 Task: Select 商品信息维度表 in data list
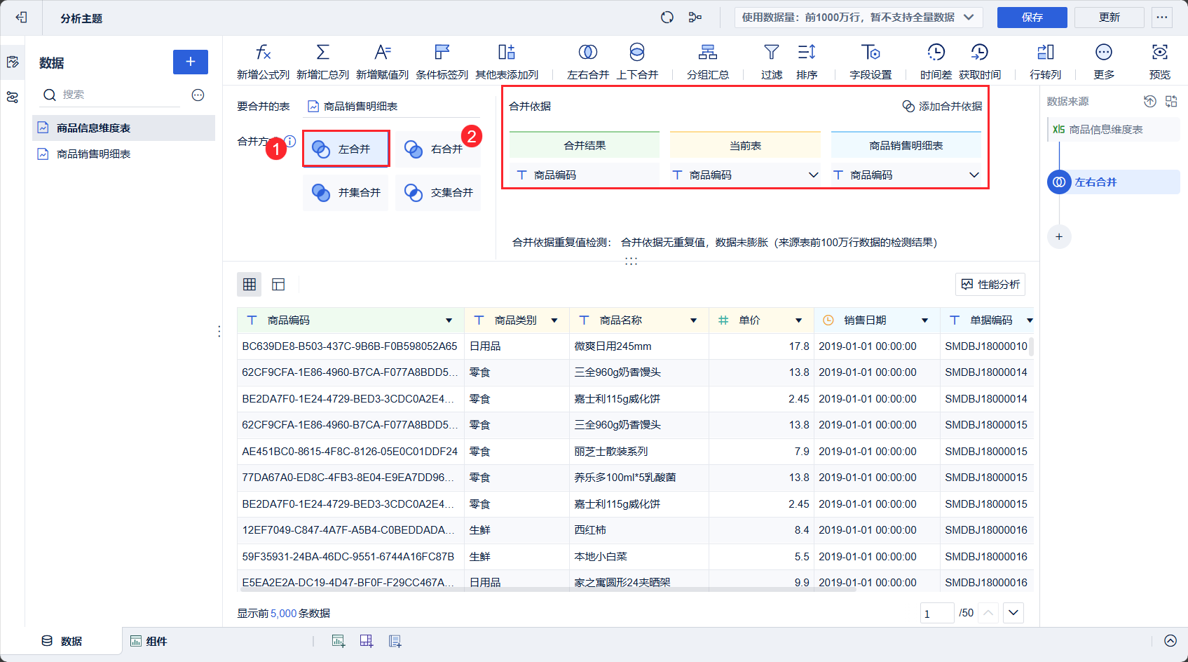(x=123, y=128)
